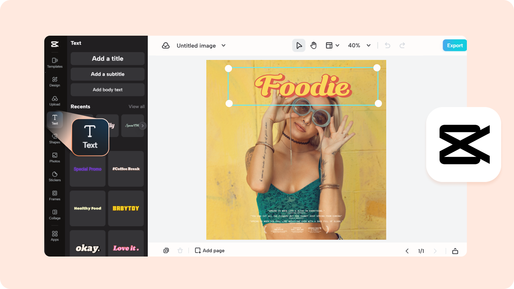
Task: Click the Export button
Action: tap(454, 45)
